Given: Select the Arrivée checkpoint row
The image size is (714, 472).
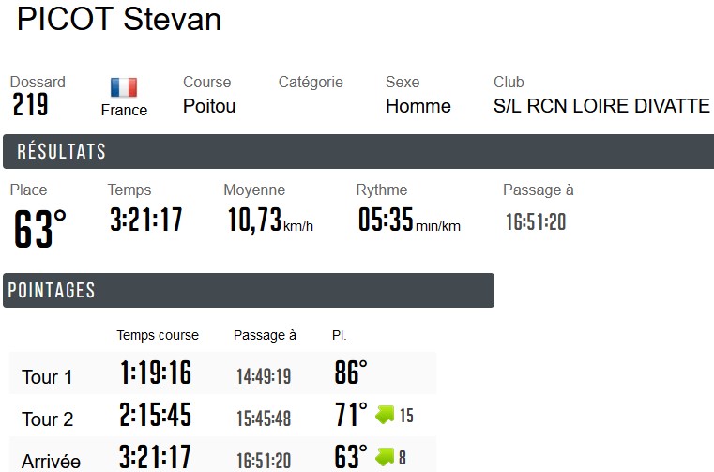Looking at the screenshot, I should [222, 457].
